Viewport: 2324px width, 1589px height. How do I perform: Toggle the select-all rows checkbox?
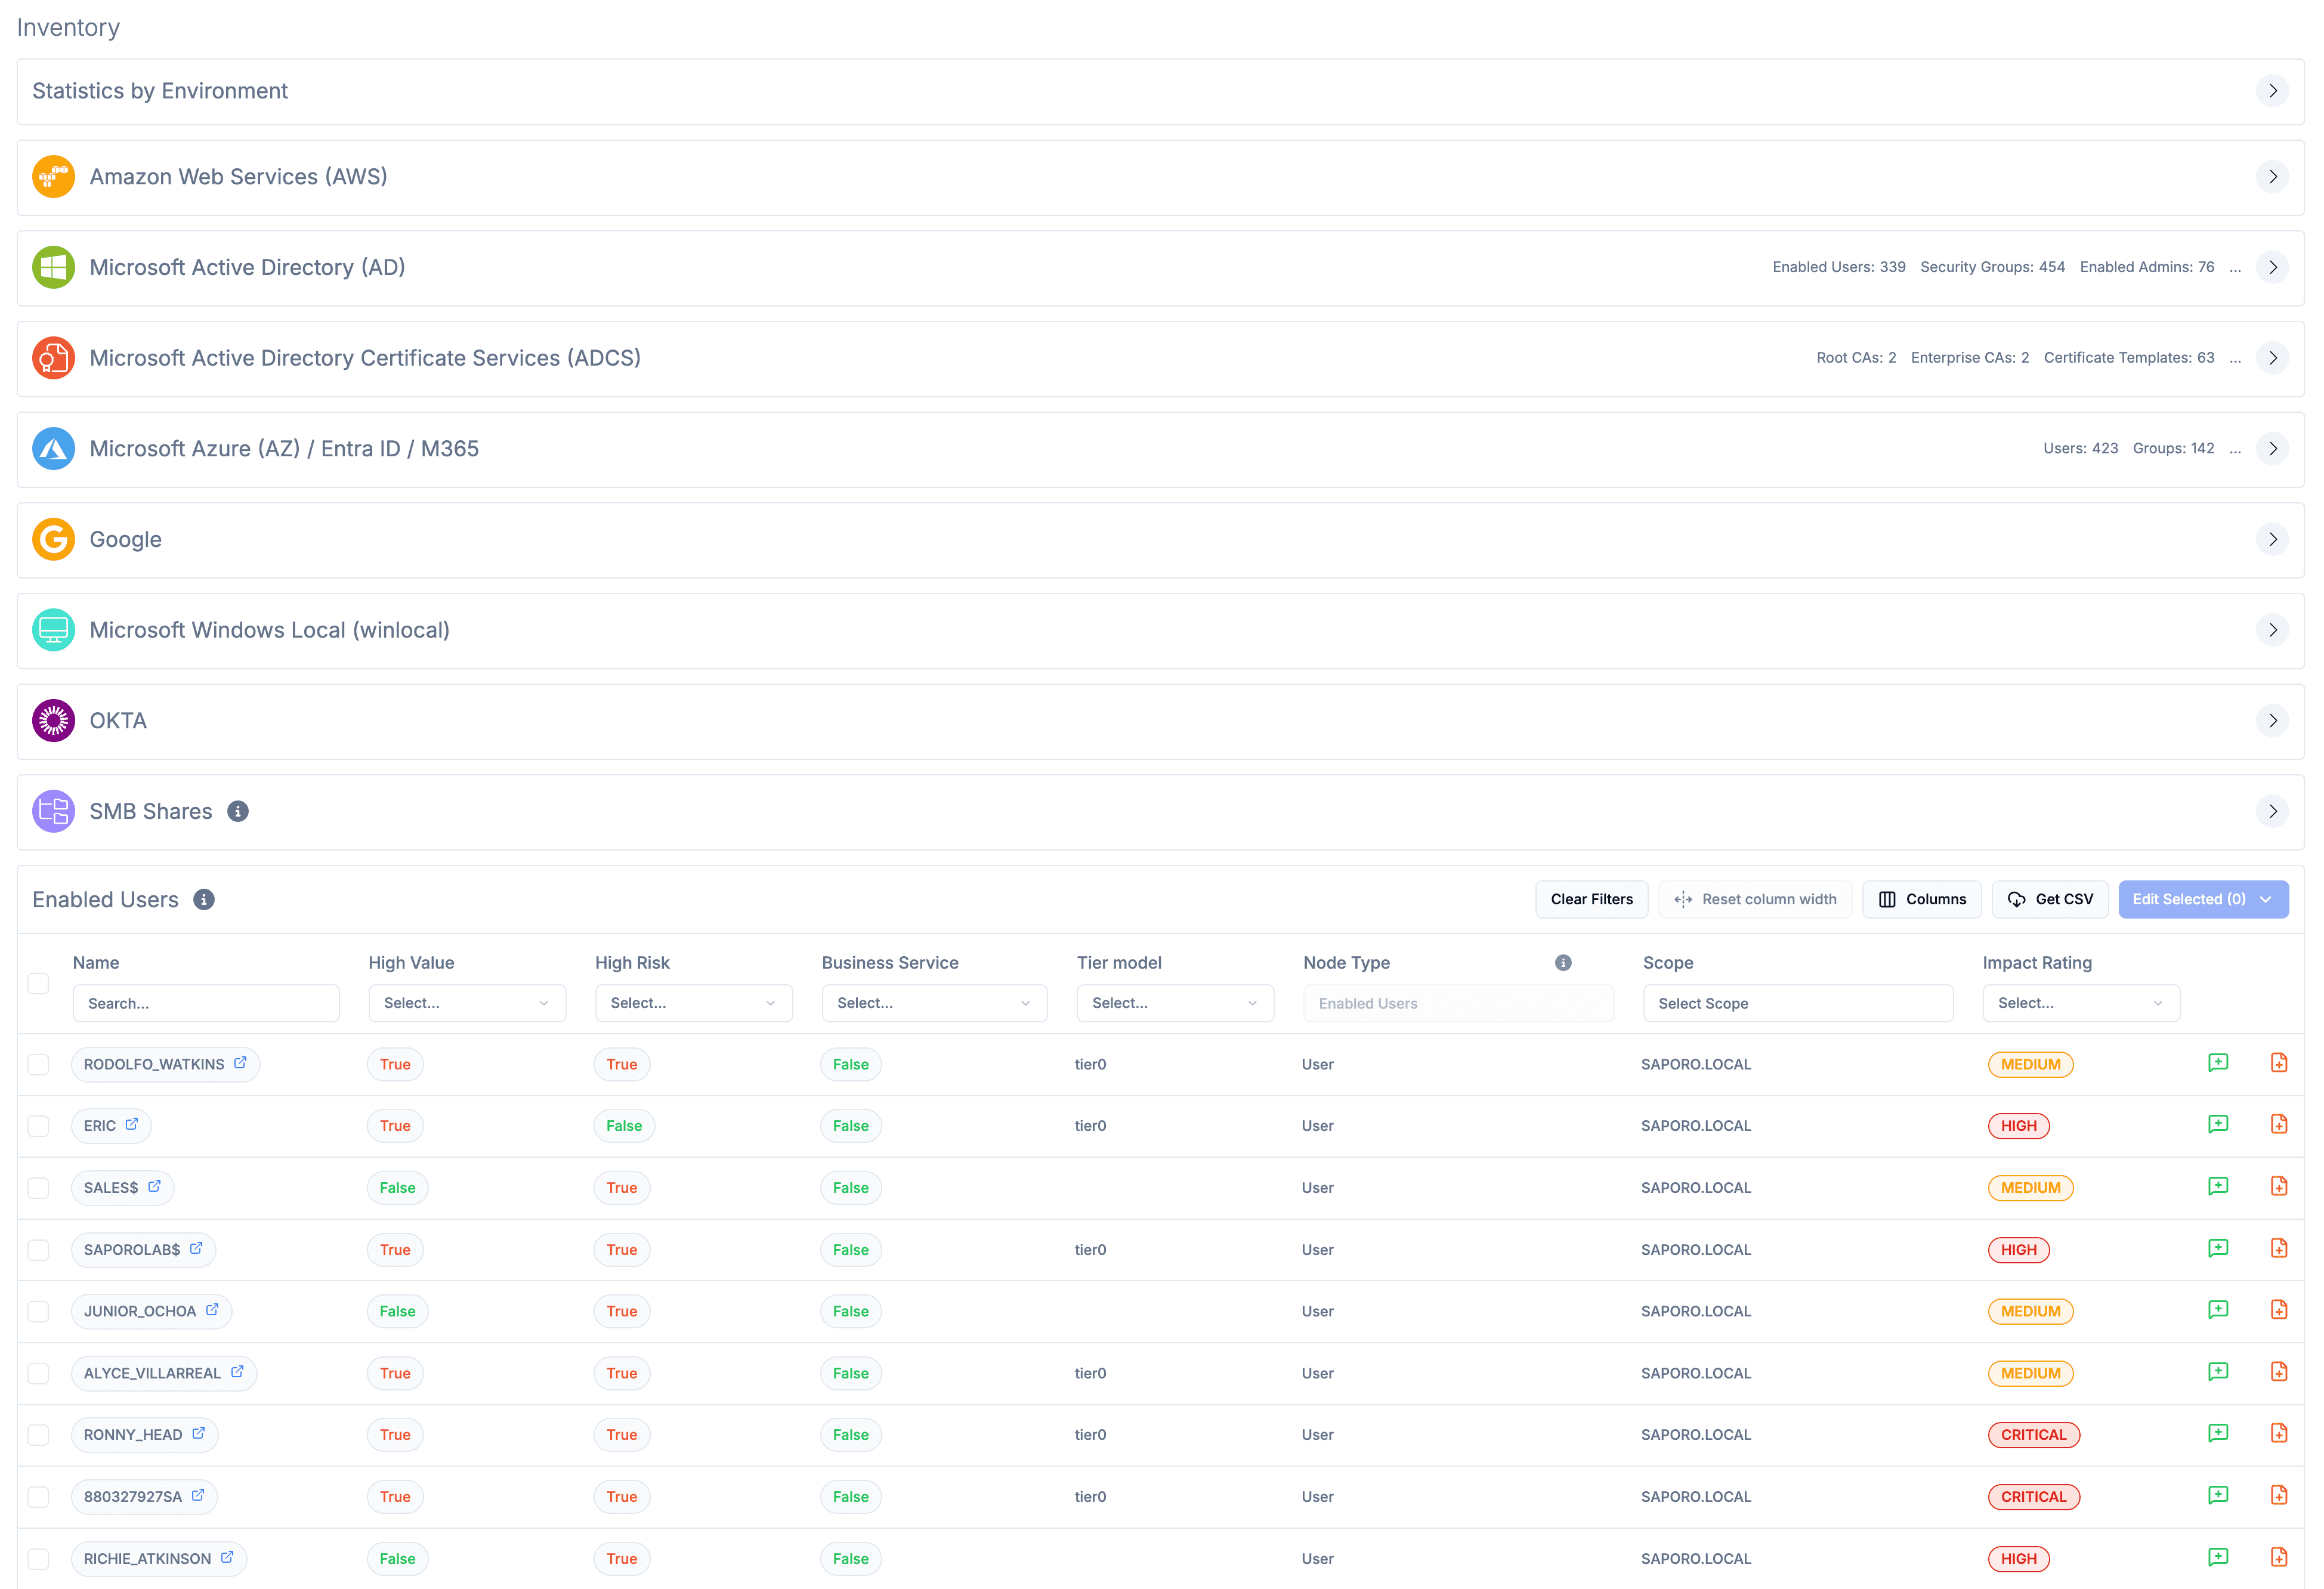click(x=38, y=983)
